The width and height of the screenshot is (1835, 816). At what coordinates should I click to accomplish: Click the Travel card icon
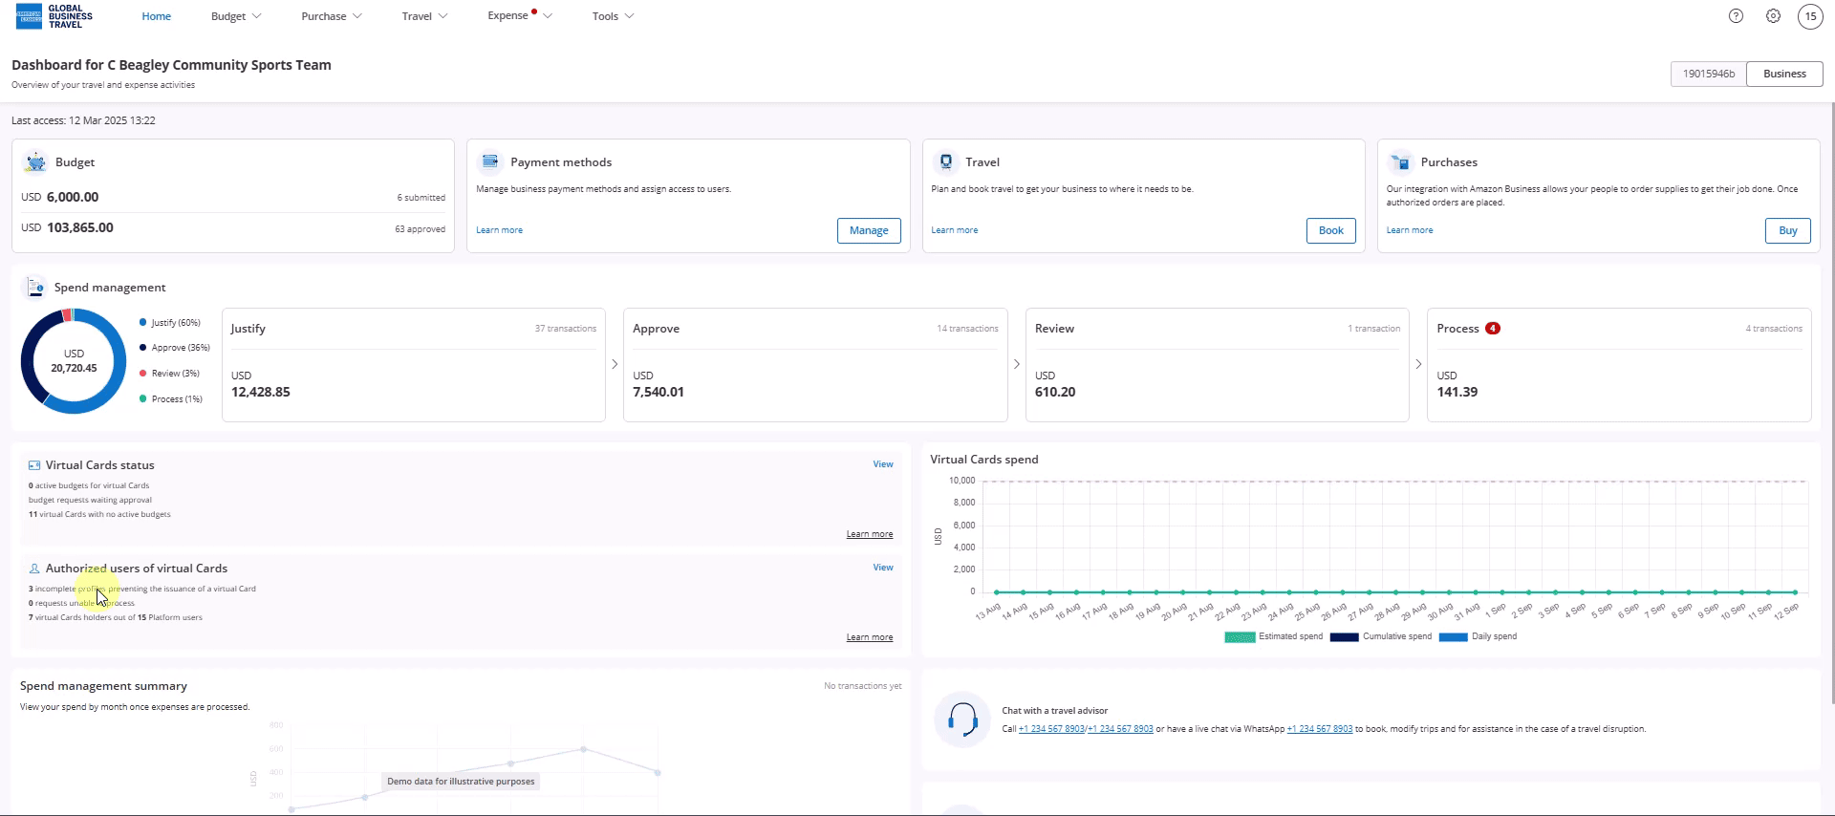coord(945,161)
